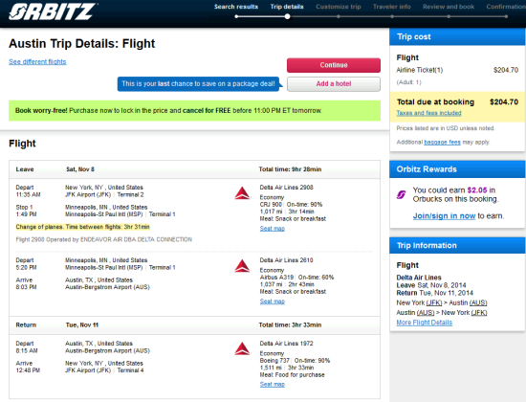Click the Delta logo for flight 1972

[x=242, y=348]
